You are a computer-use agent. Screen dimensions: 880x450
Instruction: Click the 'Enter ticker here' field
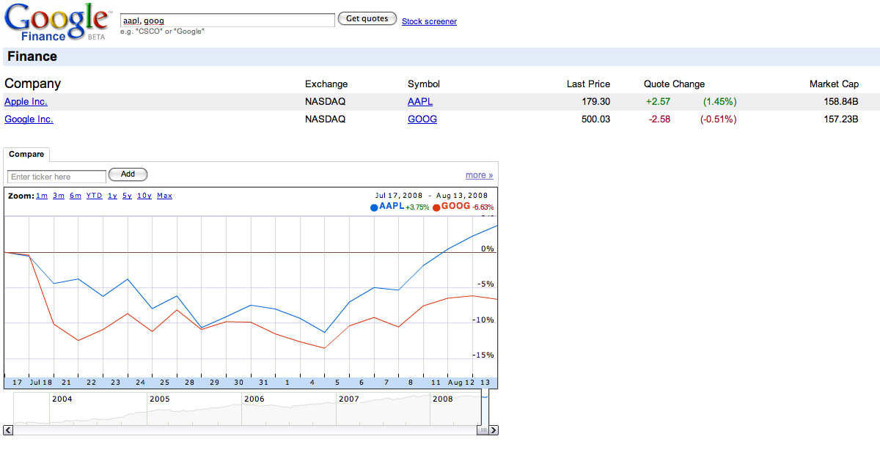tap(57, 177)
